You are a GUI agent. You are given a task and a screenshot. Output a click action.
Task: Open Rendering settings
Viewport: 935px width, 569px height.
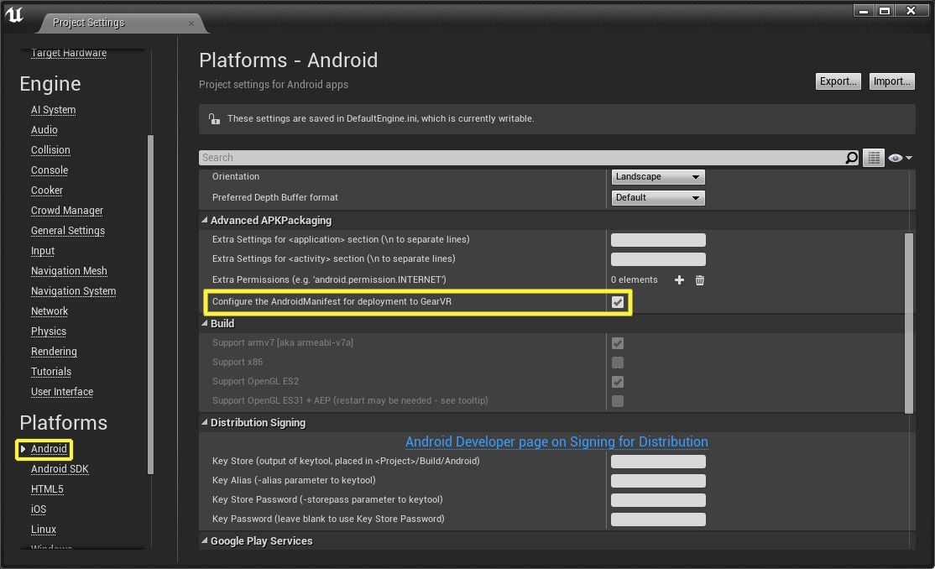[x=54, y=352]
